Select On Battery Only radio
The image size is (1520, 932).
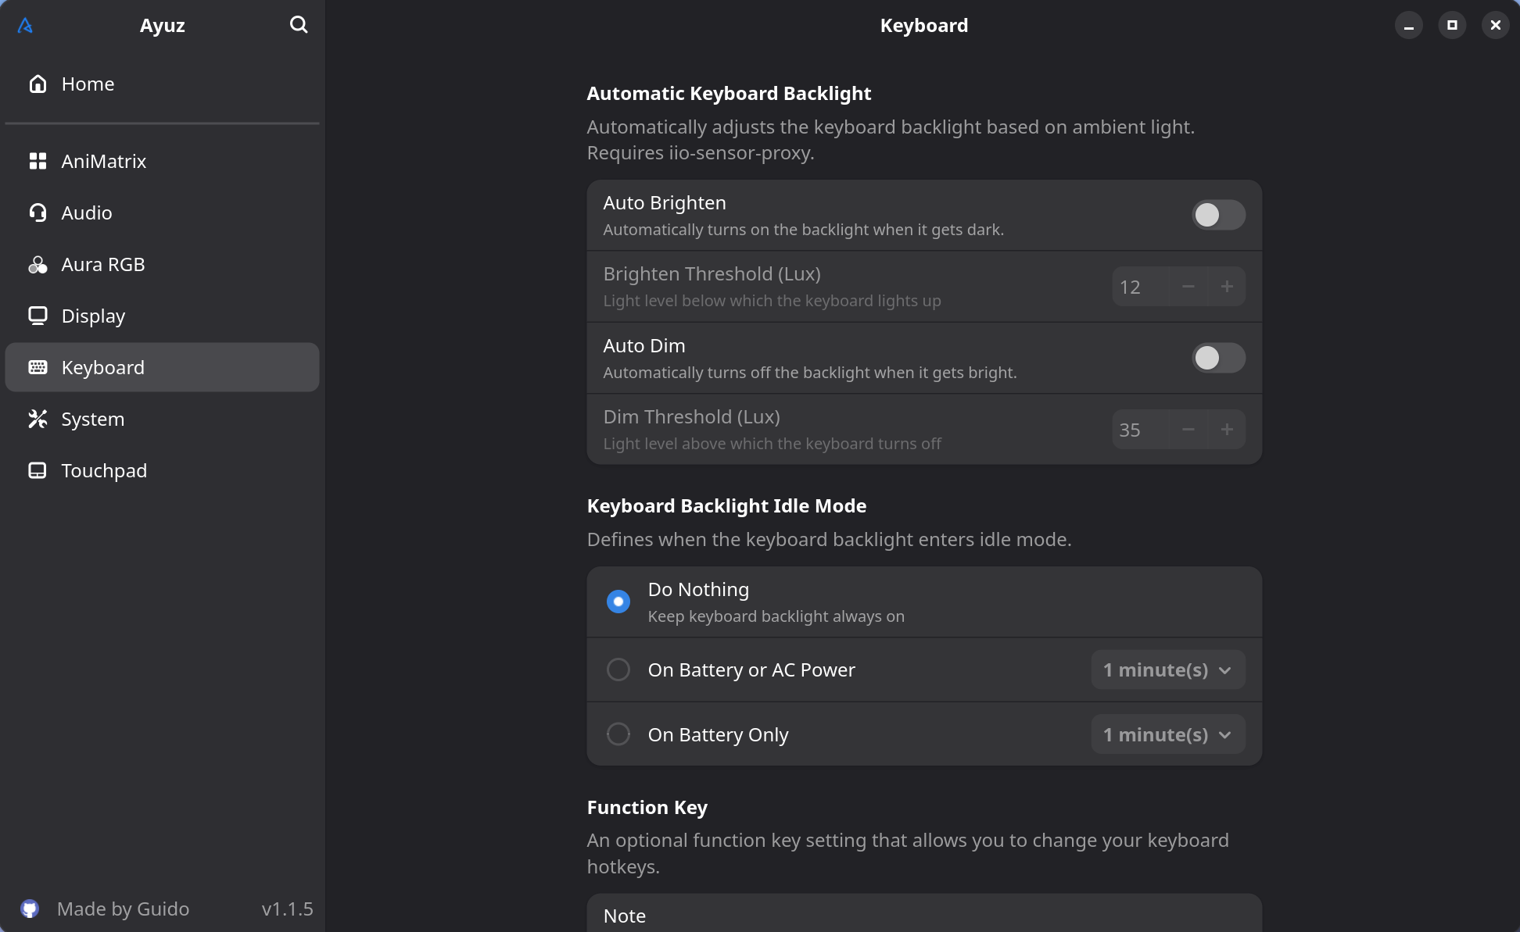pos(618,734)
